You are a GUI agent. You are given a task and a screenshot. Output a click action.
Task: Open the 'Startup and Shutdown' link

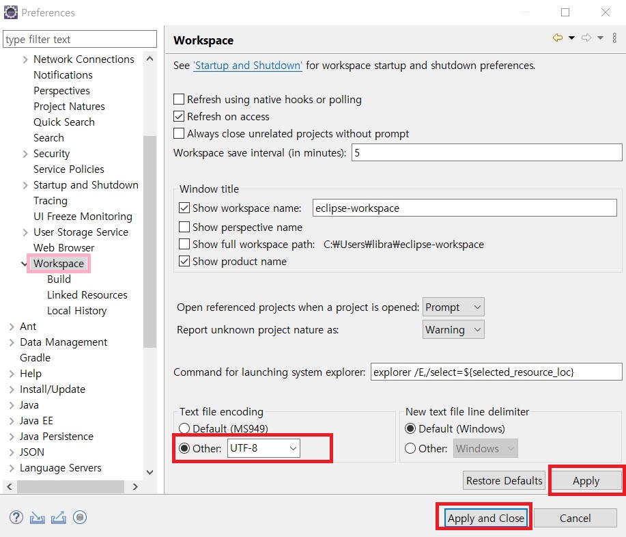[x=248, y=66]
